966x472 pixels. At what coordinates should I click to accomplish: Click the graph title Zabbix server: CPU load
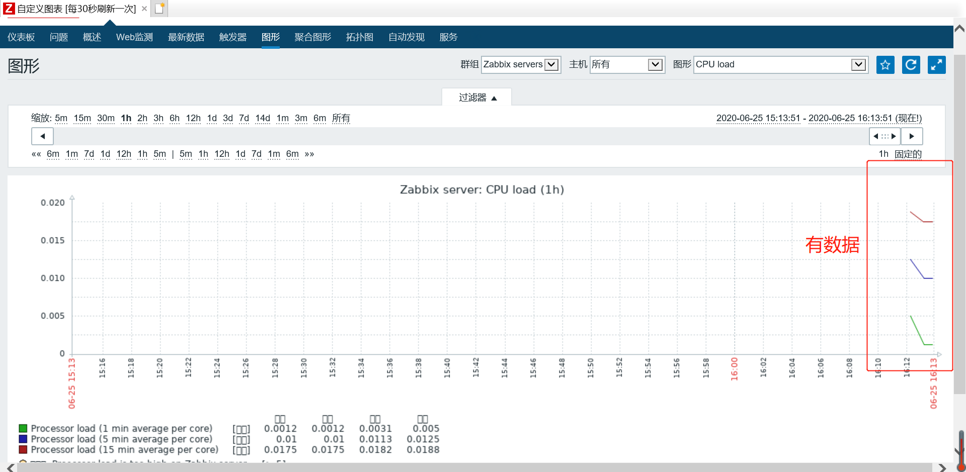tap(482, 190)
